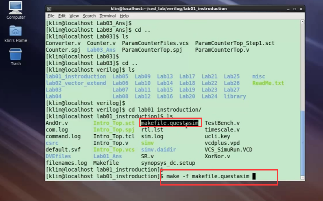Click ParamCounterTop_Step1.sct in the listing

(x=235, y=43)
